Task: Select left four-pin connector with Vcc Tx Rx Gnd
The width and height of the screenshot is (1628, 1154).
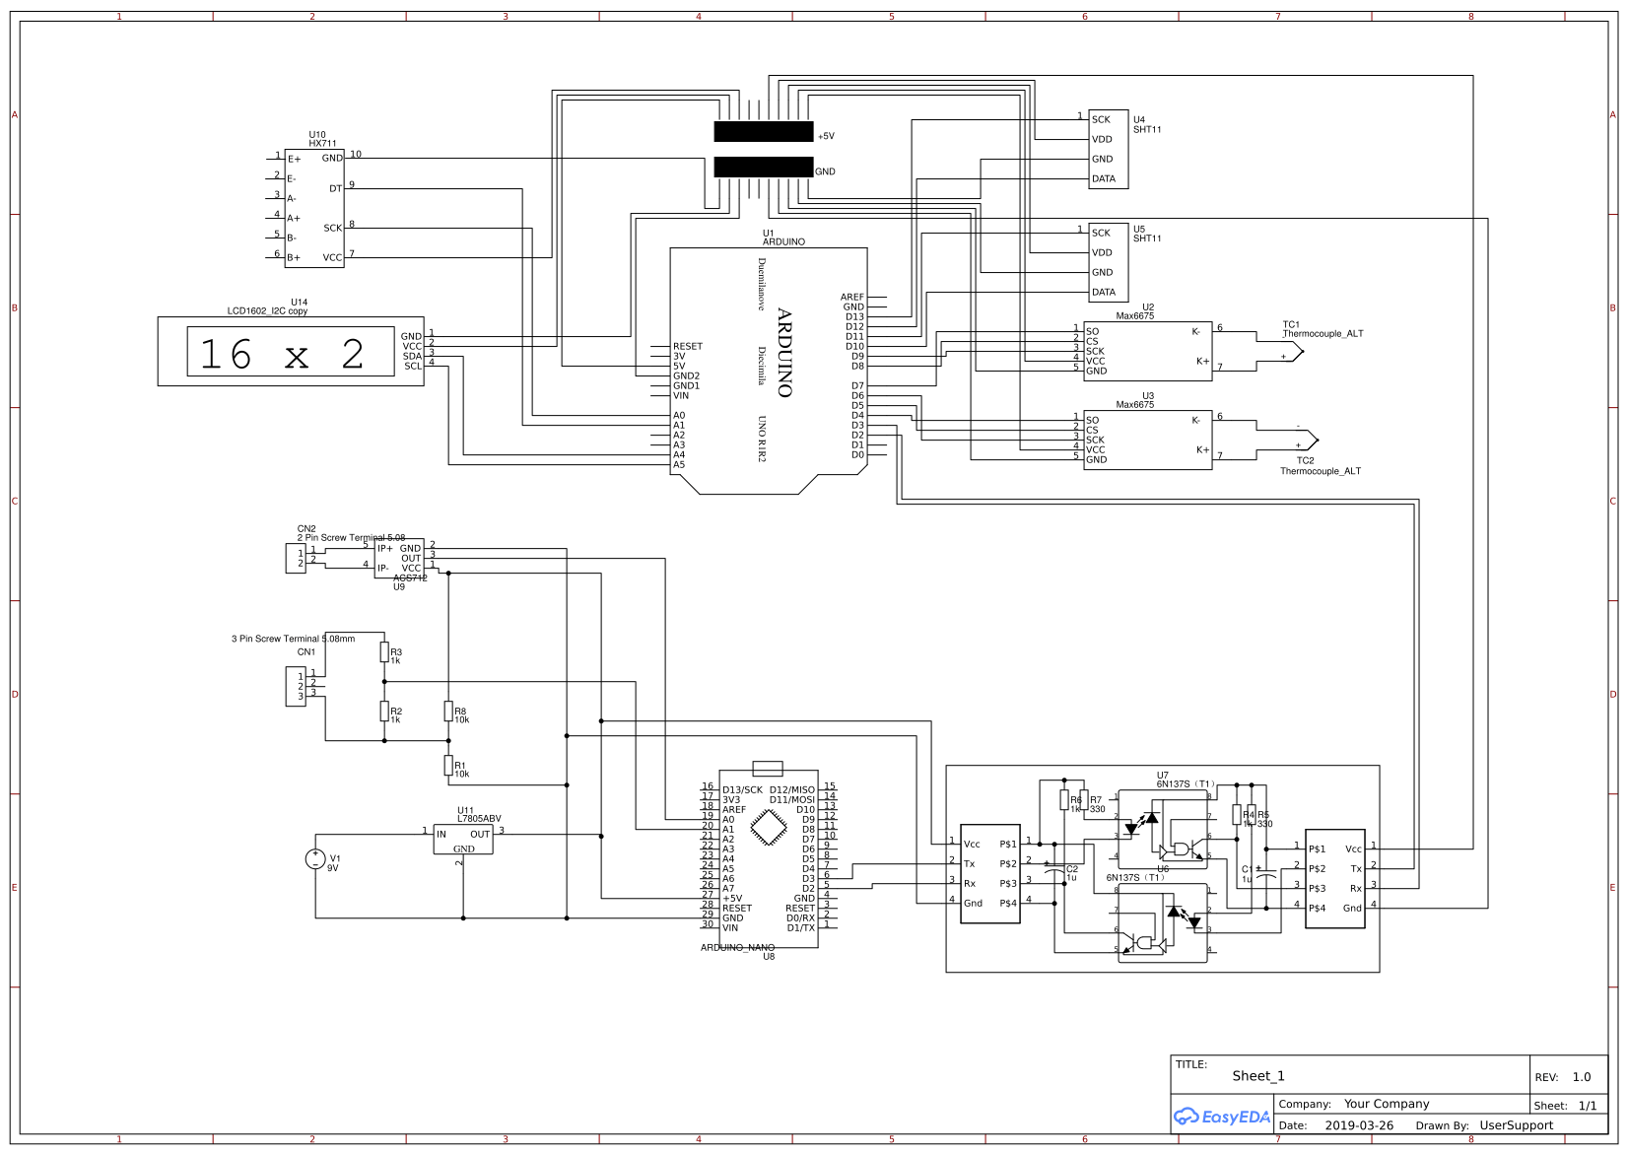Action: tap(990, 874)
